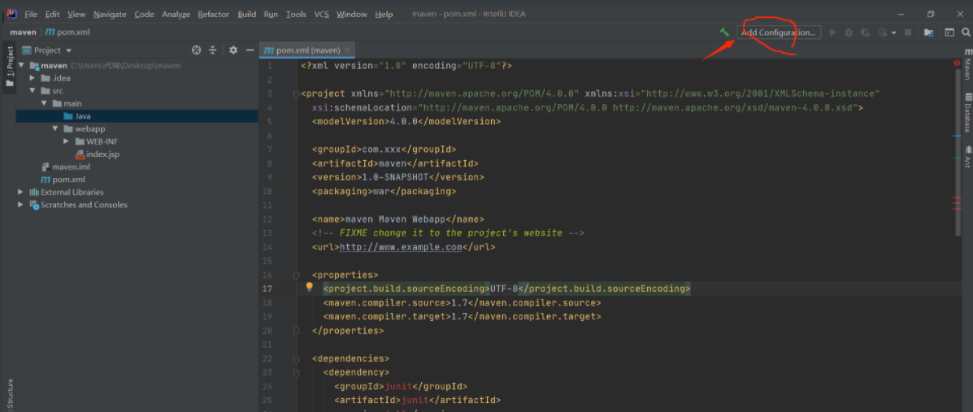973x412 pixels.
Task: Open the Edit menu
Action: pos(53,15)
